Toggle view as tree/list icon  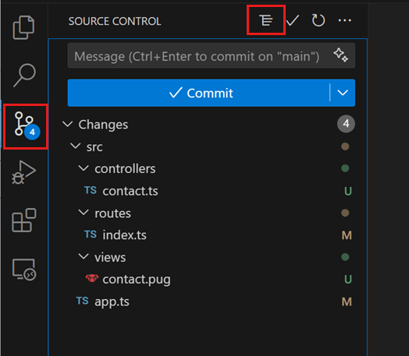click(x=266, y=20)
